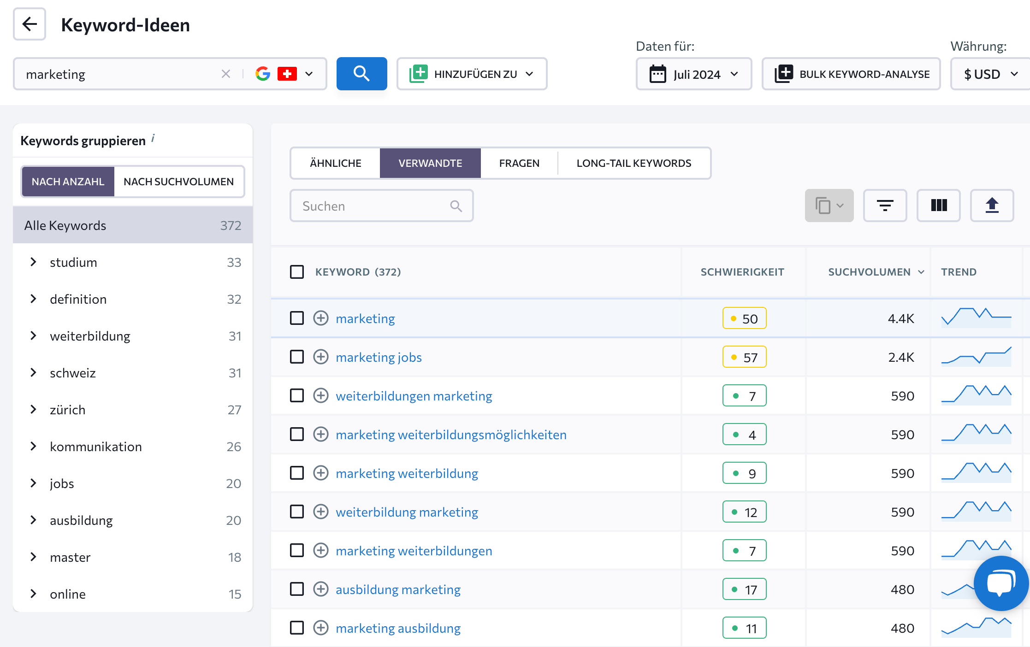Clear the marketing search field

[225, 74]
